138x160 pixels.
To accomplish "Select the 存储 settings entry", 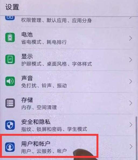I will (x=69, y=103).
